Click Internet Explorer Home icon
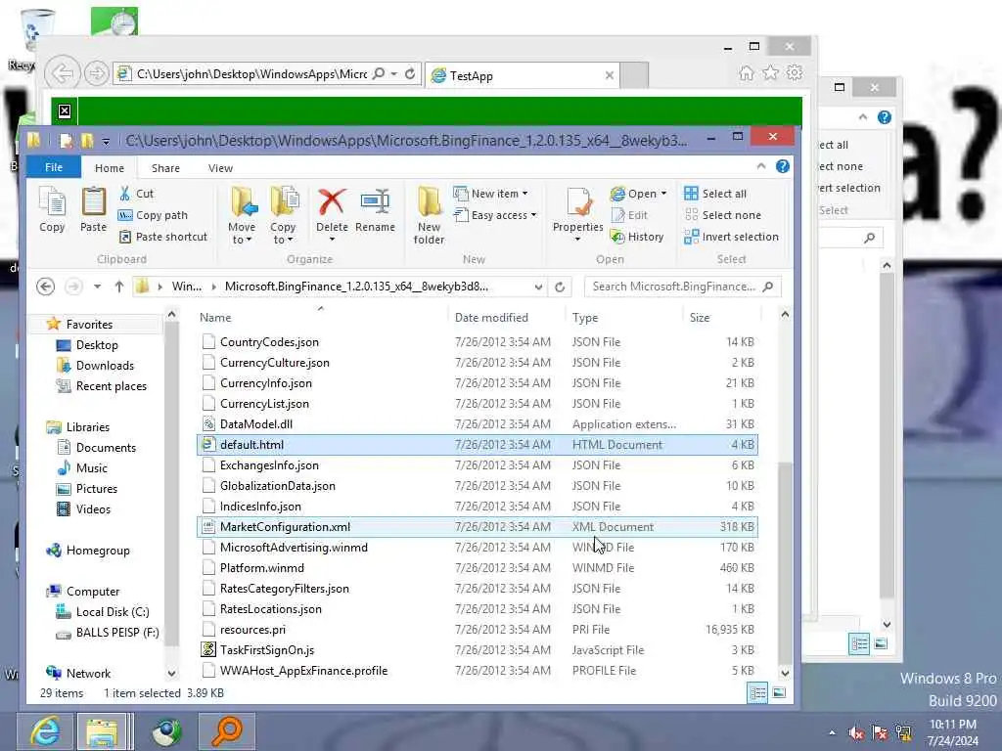This screenshot has width=1002, height=751. click(x=747, y=72)
